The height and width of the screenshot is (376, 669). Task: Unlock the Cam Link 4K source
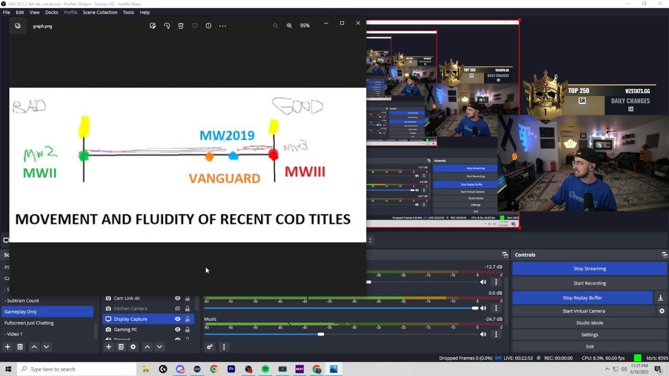coord(187,298)
